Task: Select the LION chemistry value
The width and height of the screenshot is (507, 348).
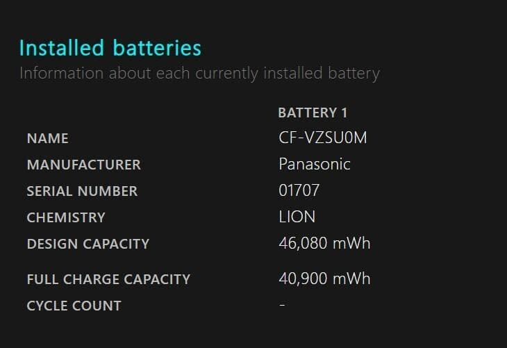Action: 297,217
